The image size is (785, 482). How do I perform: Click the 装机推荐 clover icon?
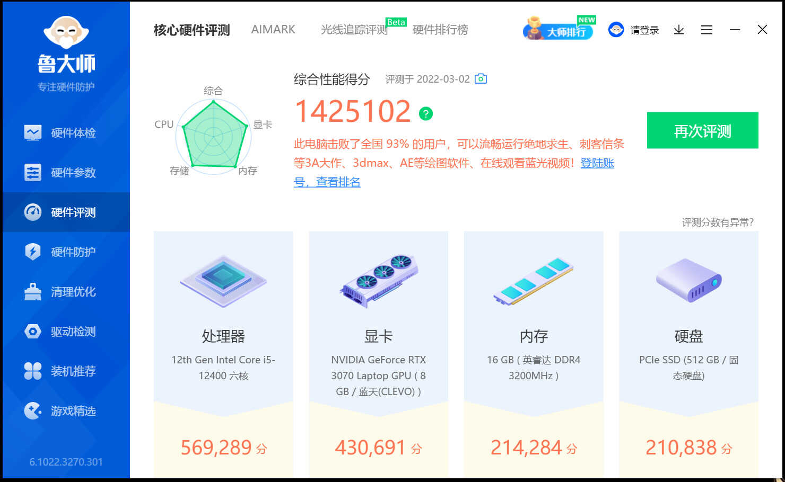(x=33, y=371)
